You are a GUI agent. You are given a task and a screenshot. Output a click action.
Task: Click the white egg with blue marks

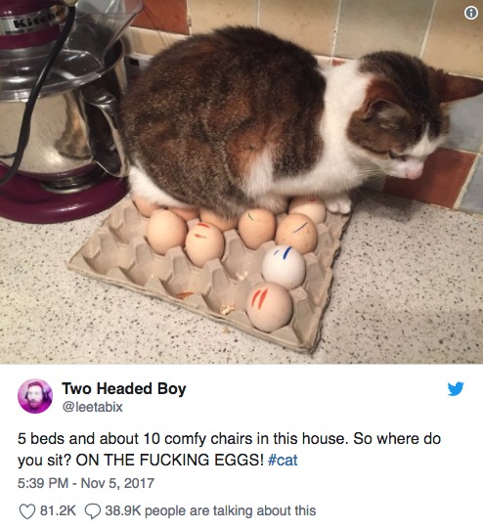pyautogui.click(x=284, y=266)
